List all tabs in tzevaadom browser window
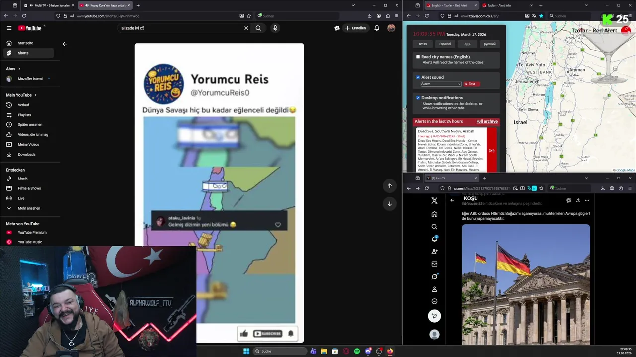 coord(586,5)
